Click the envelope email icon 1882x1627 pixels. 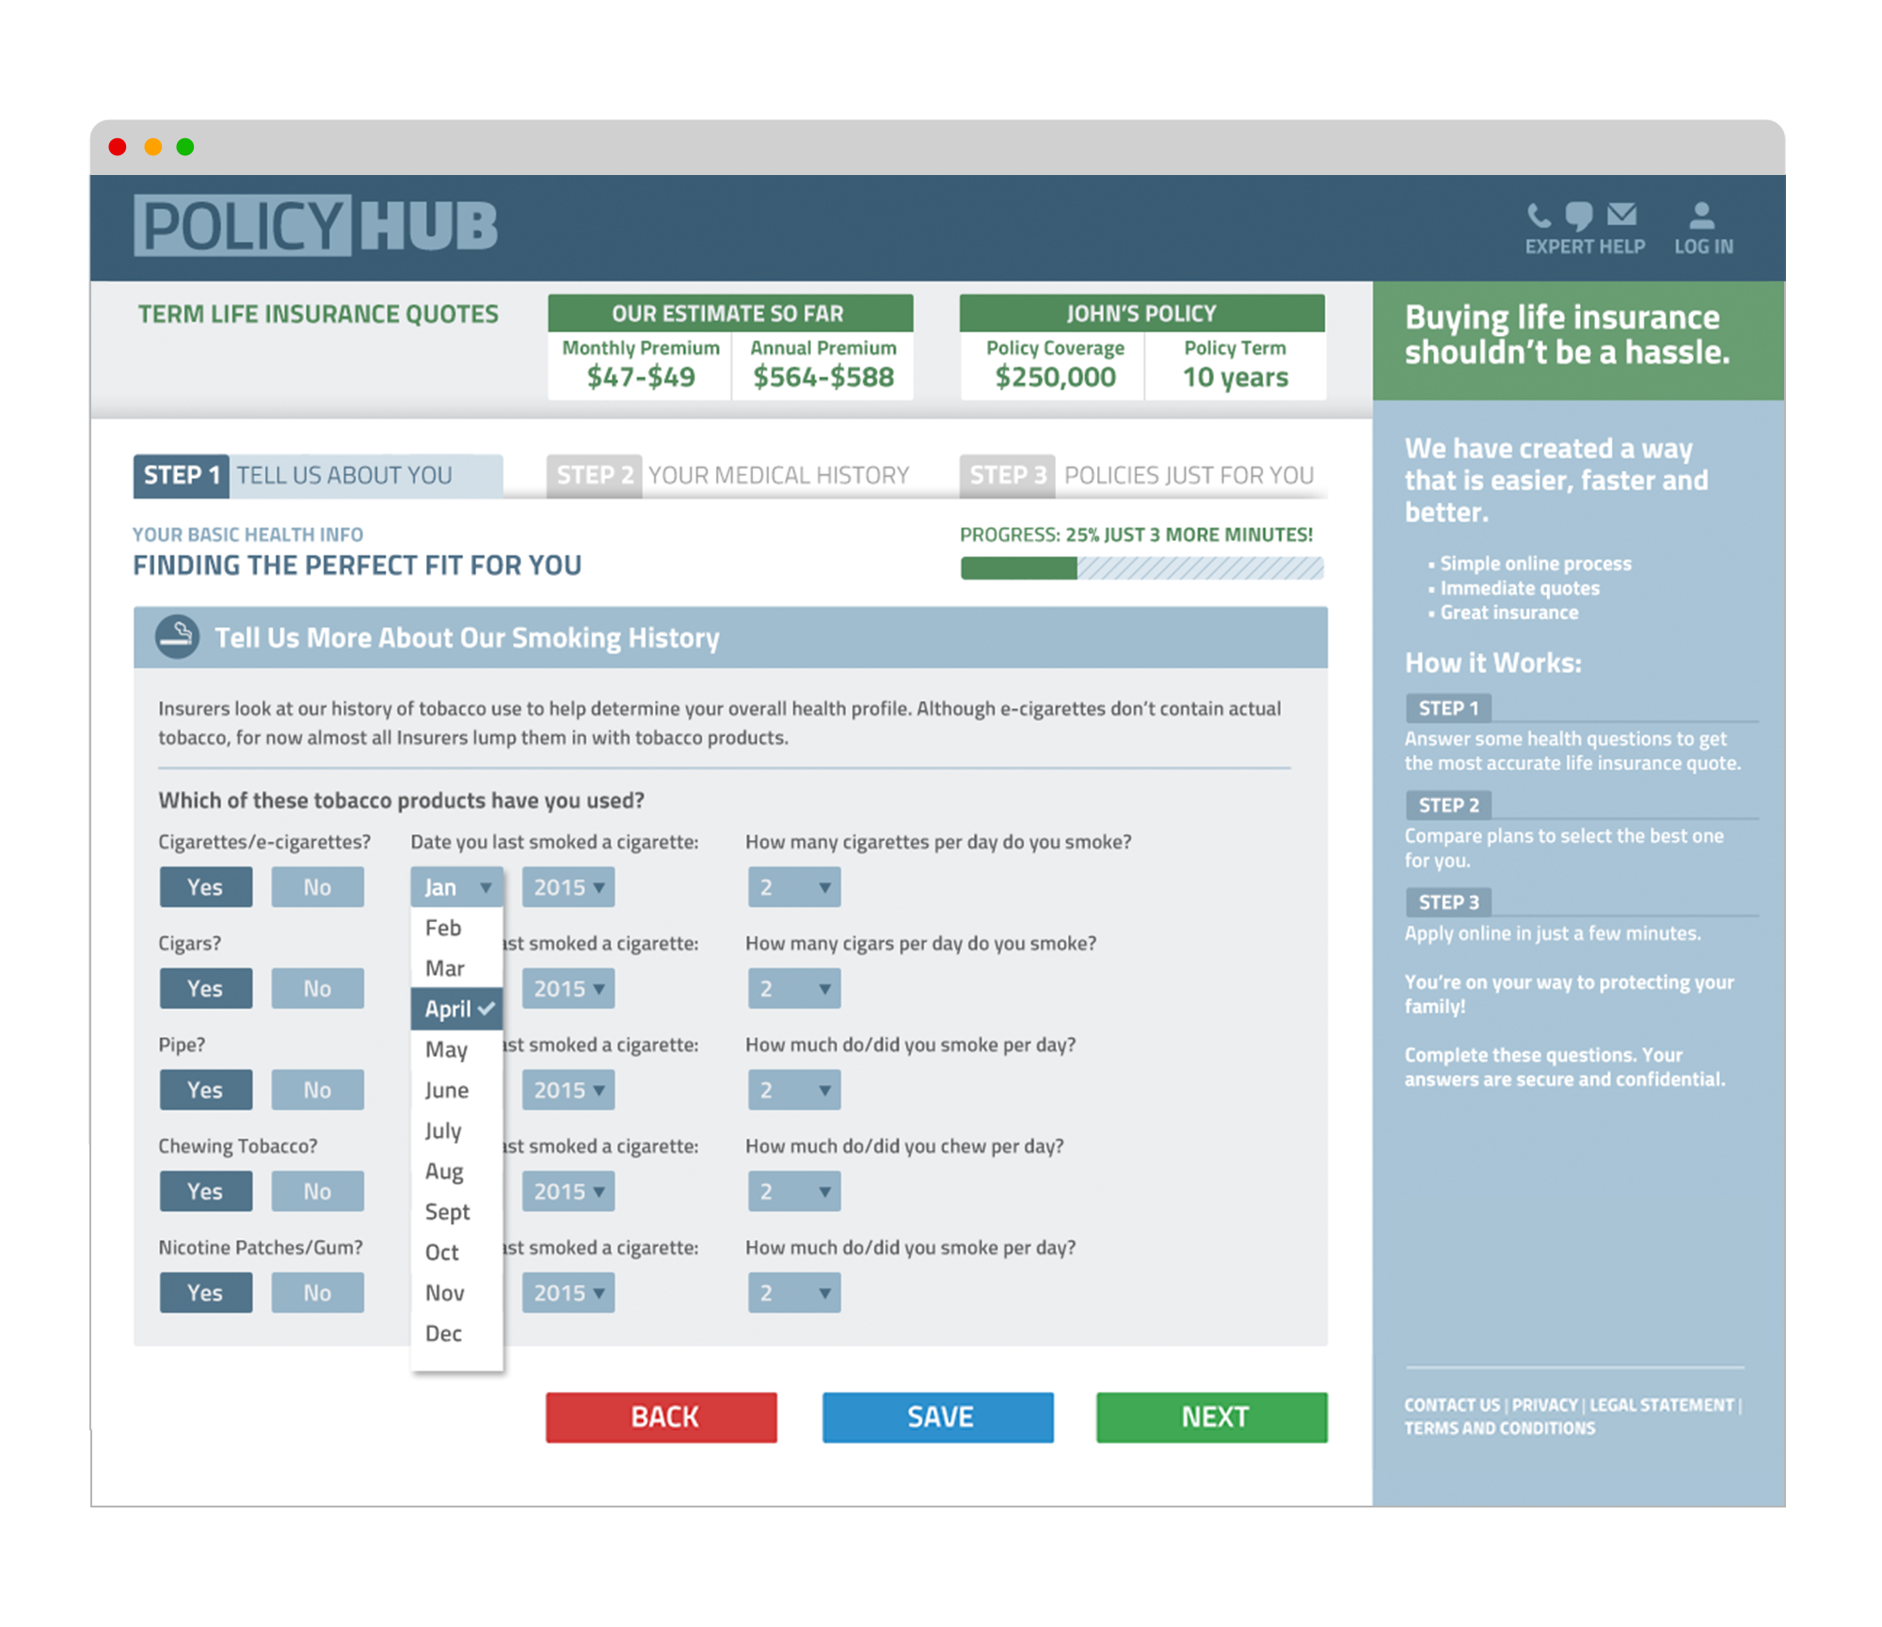click(x=1621, y=215)
